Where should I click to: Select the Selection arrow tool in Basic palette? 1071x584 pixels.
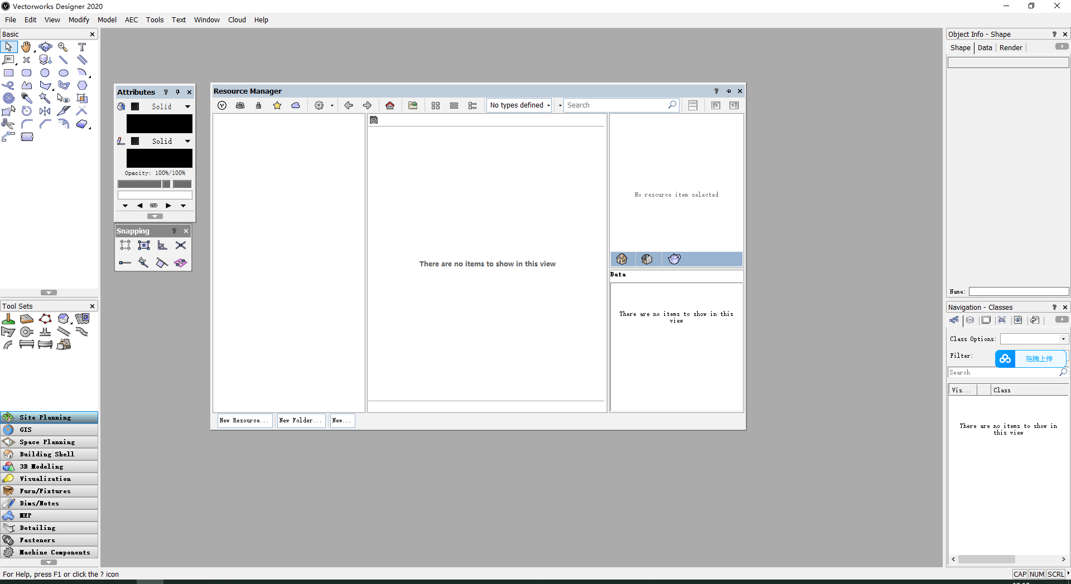click(x=9, y=47)
